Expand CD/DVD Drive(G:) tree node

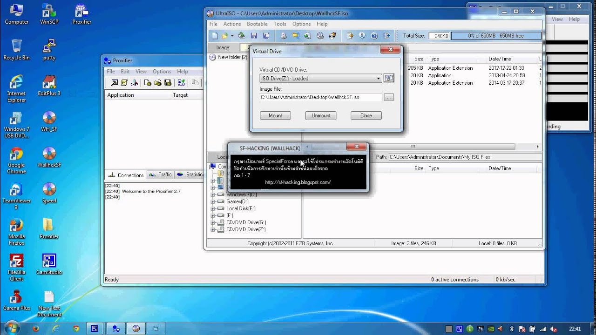coord(213,222)
